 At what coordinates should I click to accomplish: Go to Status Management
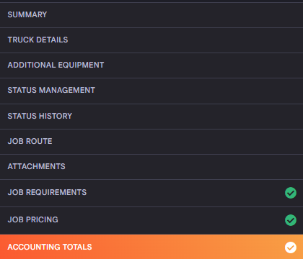tap(151, 91)
